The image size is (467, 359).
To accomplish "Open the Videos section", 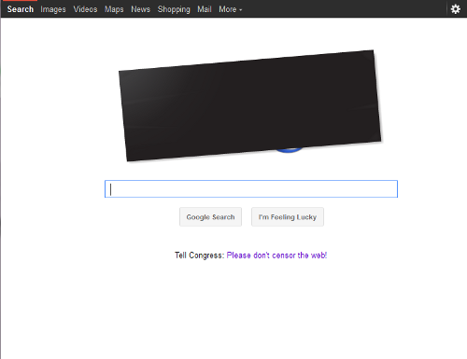I will click(85, 9).
